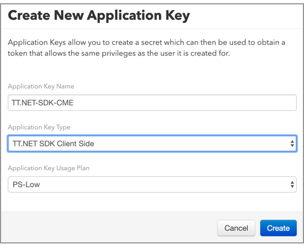This screenshot has height=250, width=304.
Task: Click the Create button
Action: (x=278, y=228)
